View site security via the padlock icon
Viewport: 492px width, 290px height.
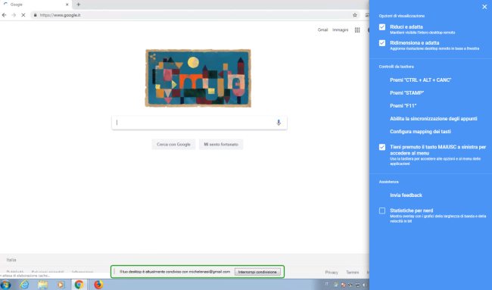click(35, 15)
